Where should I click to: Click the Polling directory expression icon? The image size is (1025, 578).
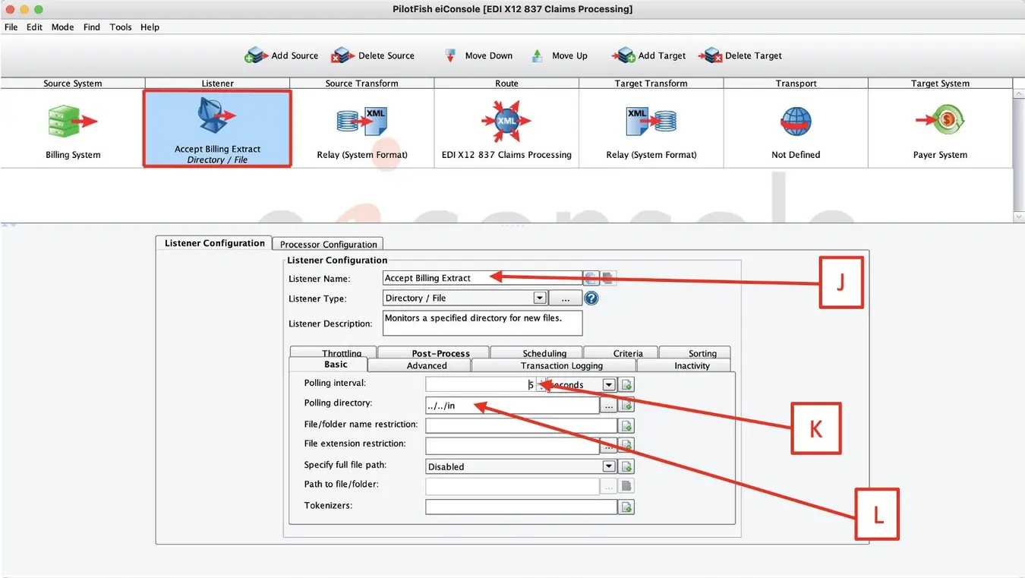point(626,406)
